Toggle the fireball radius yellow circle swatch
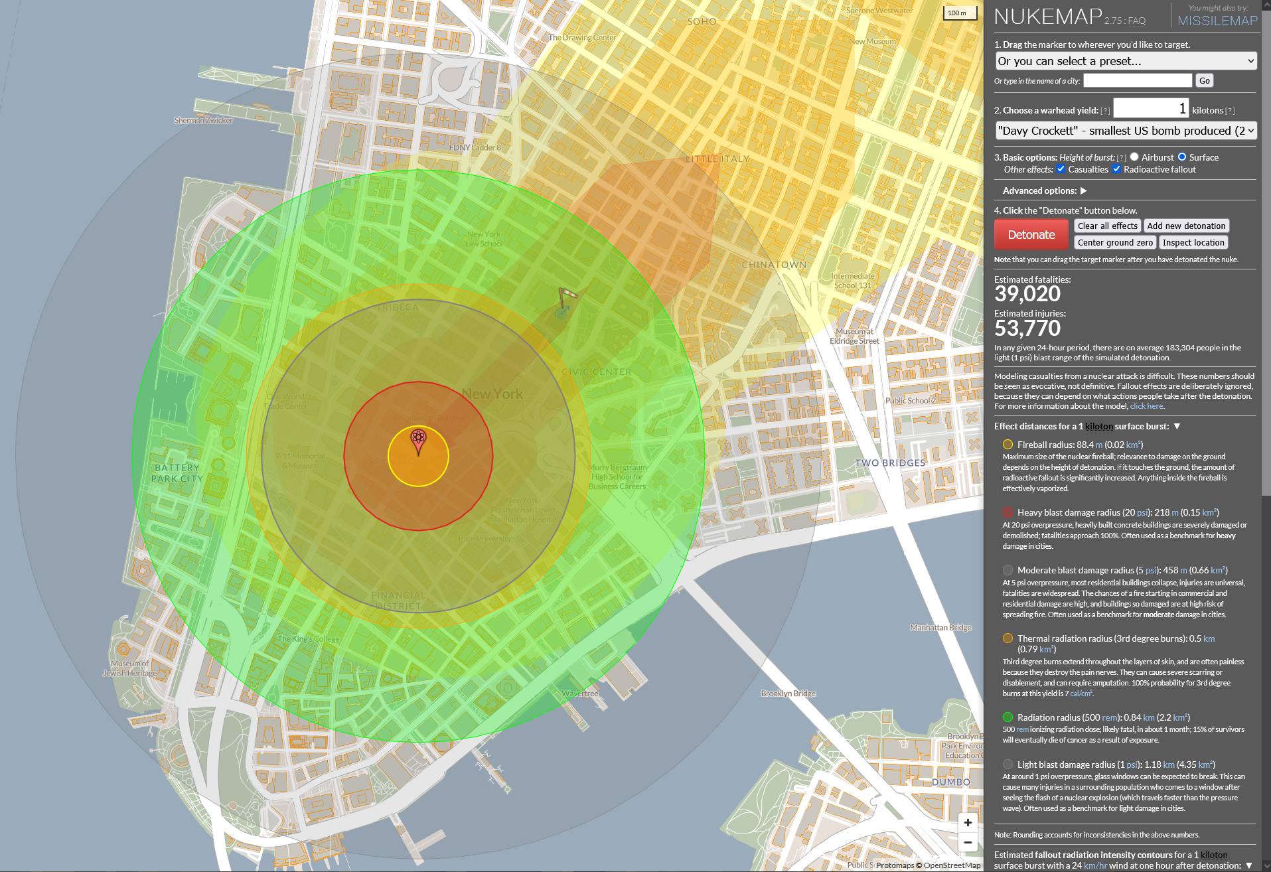1271x872 pixels. pyautogui.click(x=1008, y=445)
